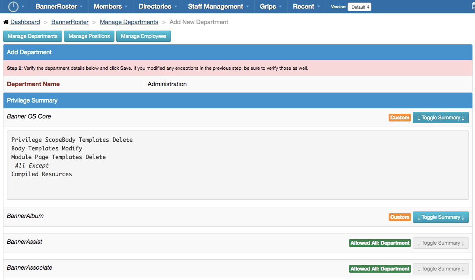Image resolution: width=475 pixels, height=280 pixels.
Task: Click Toggle Summary in the BannerAssociate row
Action: pos(441,269)
